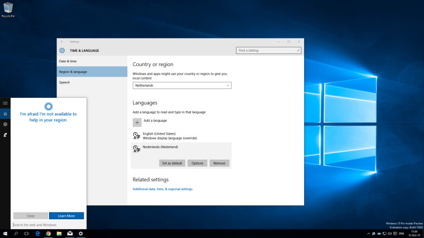424x238 pixels.
Task: Launch Google Chrome from the taskbar
Action: (x=49, y=234)
